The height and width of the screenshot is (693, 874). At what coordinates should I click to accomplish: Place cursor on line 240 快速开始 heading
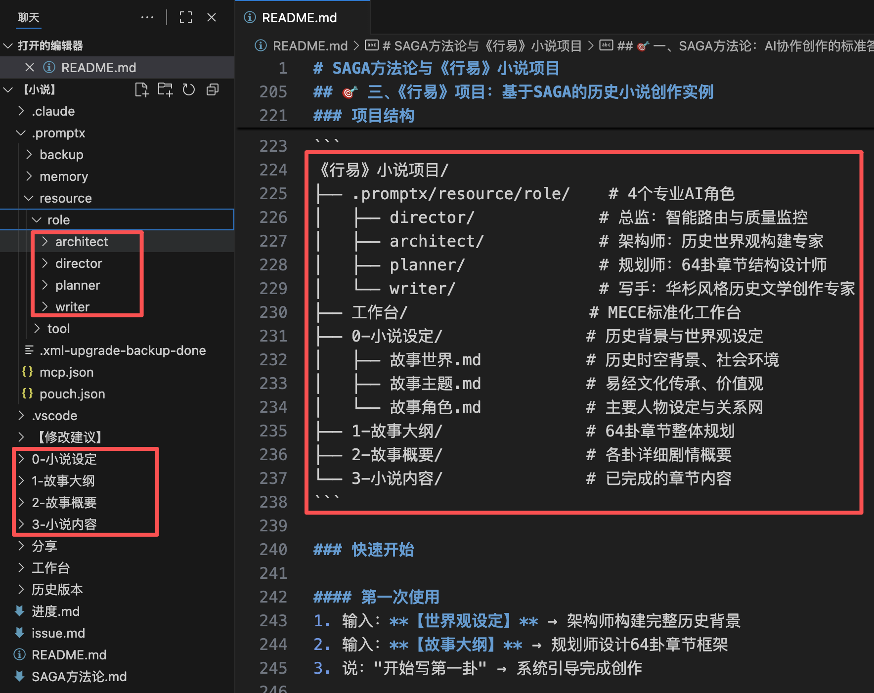383,550
